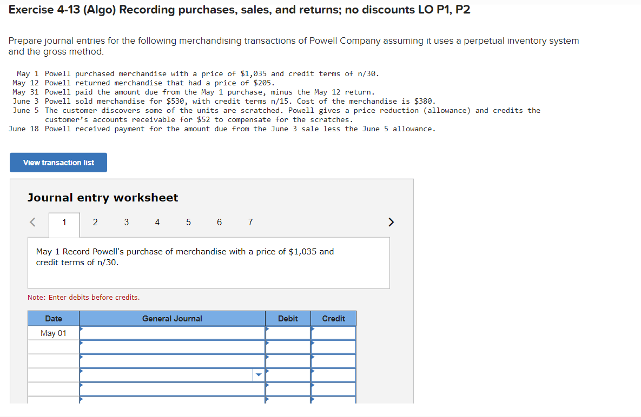The image size is (641, 417).
Task: Select journal entry tab 3
Action: [126, 222]
